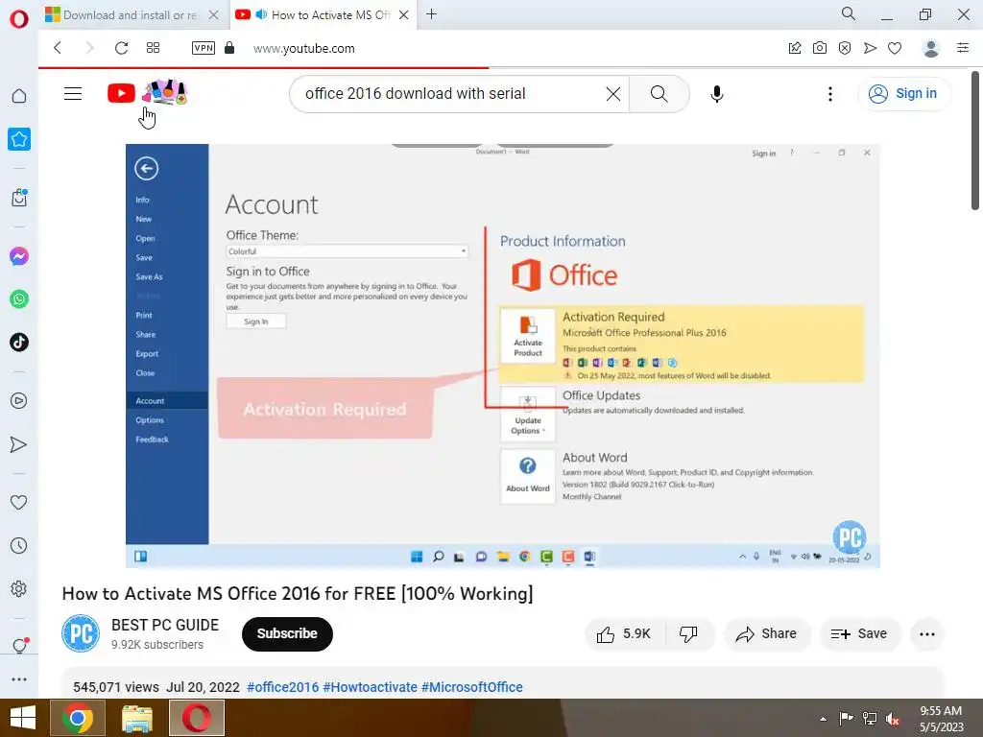Open the Speed Dial grid icon

pos(153,48)
